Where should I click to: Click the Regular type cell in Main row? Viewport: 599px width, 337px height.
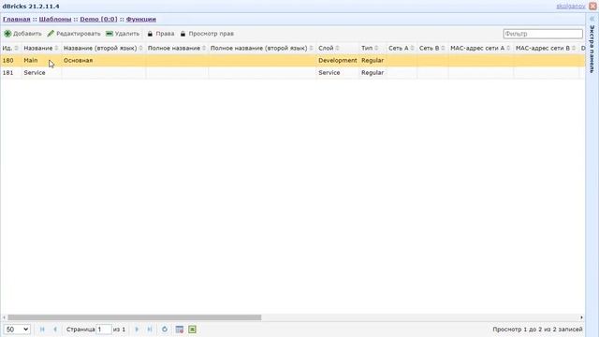[373, 60]
